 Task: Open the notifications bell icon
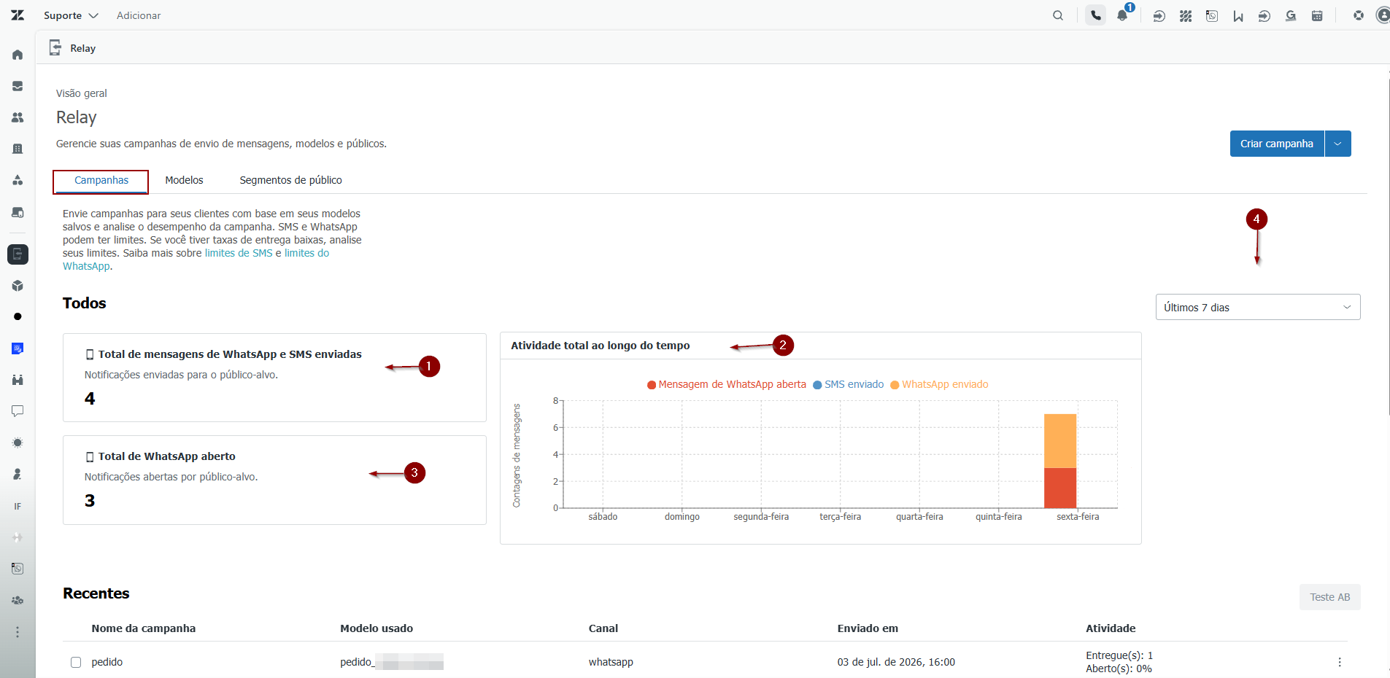click(x=1122, y=15)
